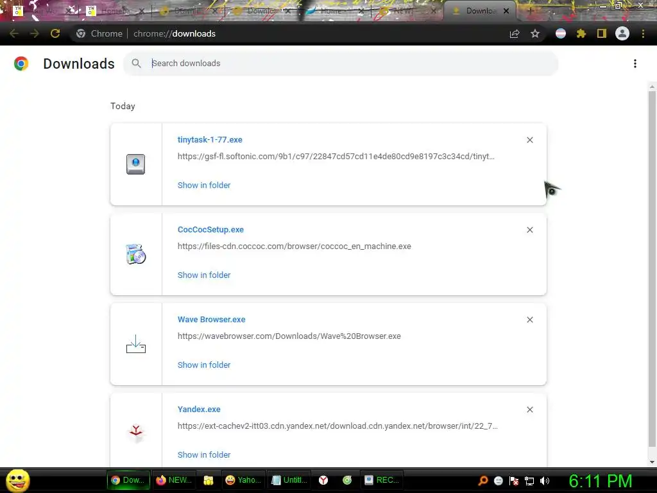Open Wave Browser.exe file link
This screenshot has width=657, height=493.
pyautogui.click(x=212, y=320)
